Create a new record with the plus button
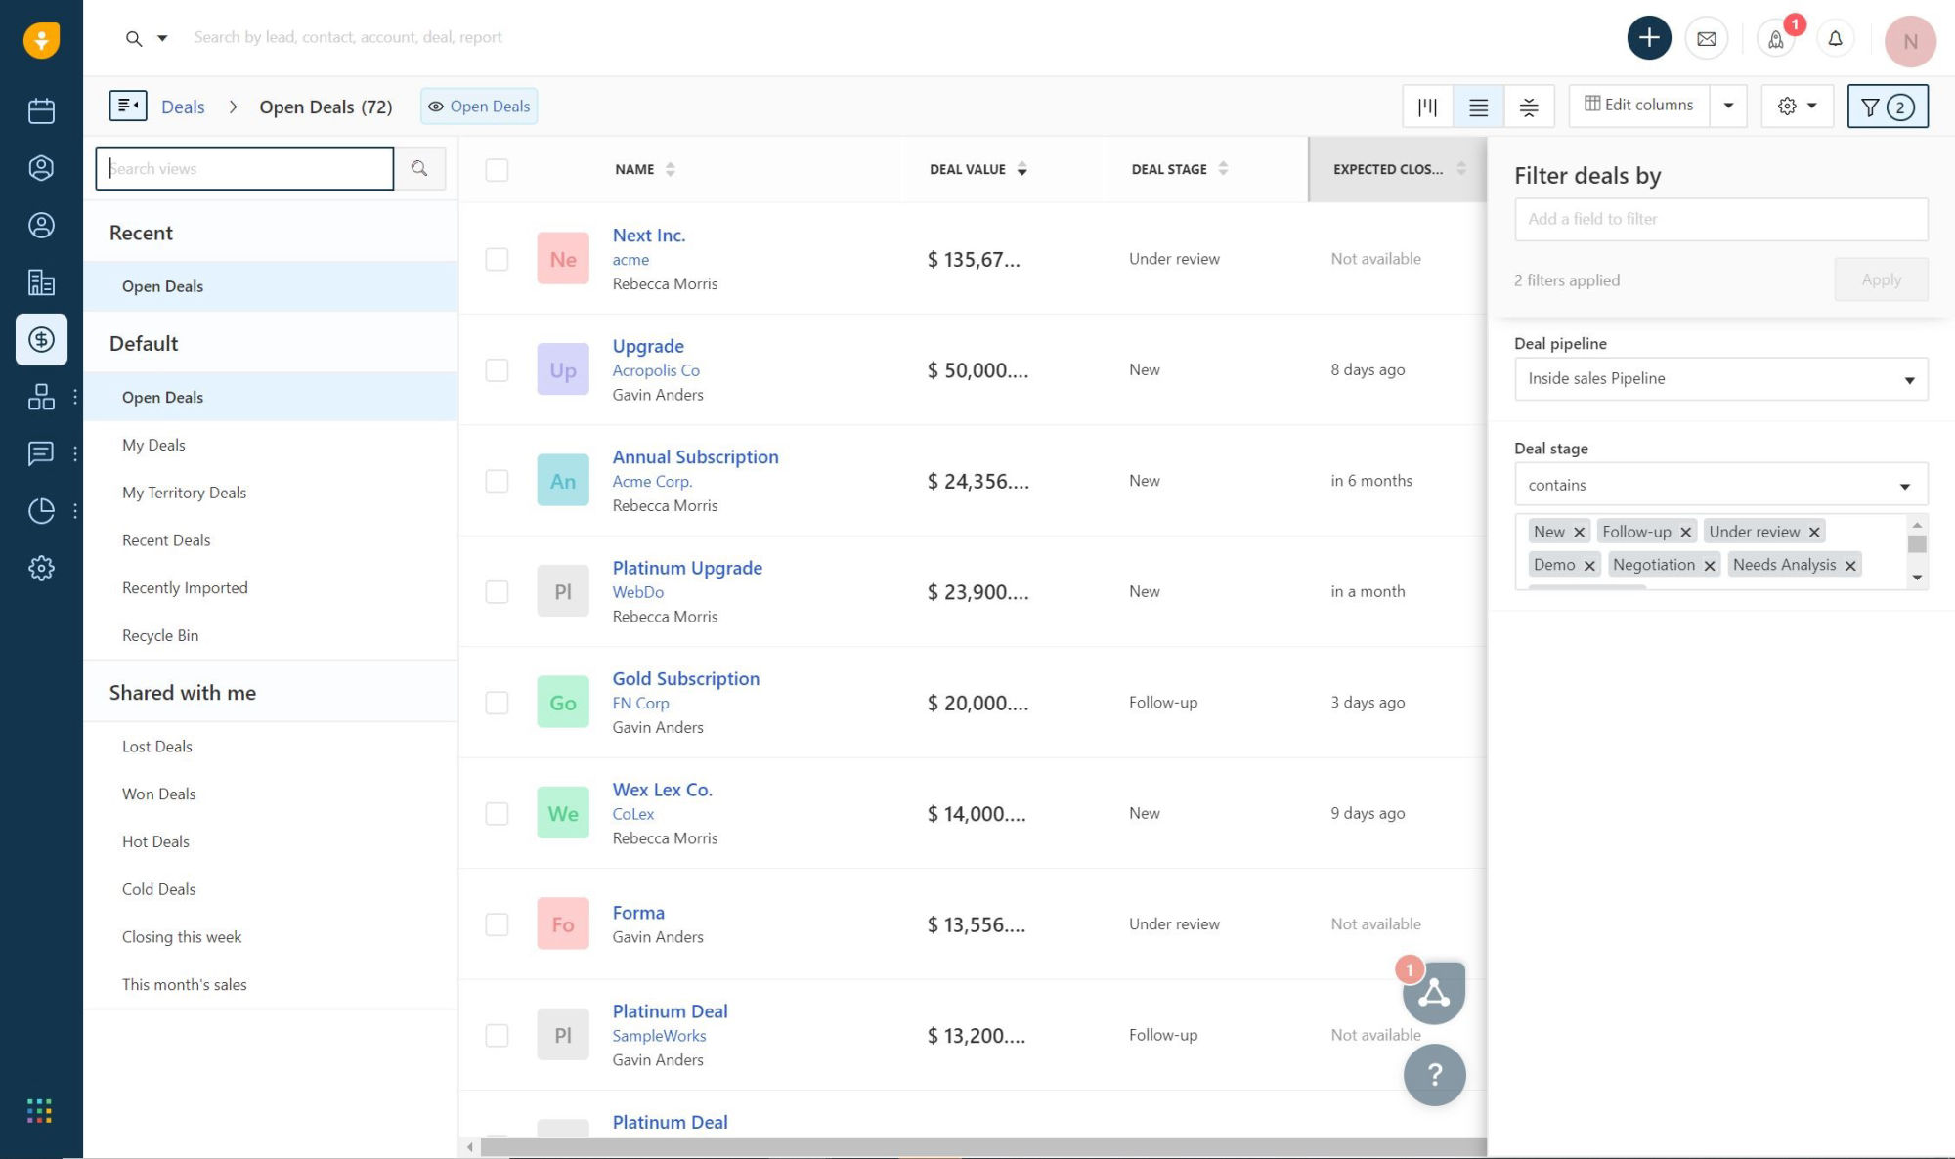Image resolution: width=1955 pixels, height=1159 pixels. pos(1649,38)
